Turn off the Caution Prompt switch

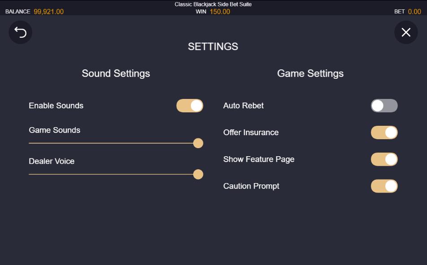coord(384,186)
